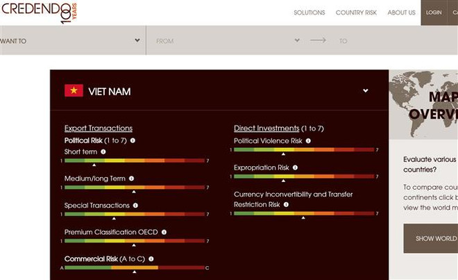
Task: Open the About Us menu
Action: 401,13
